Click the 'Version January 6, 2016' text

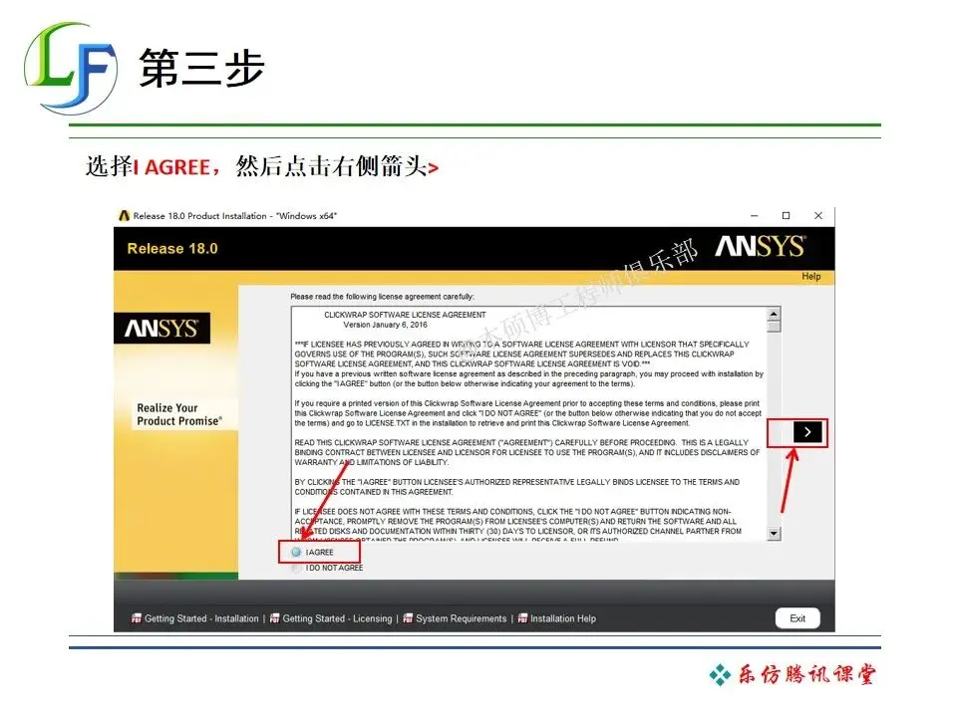click(x=385, y=325)
